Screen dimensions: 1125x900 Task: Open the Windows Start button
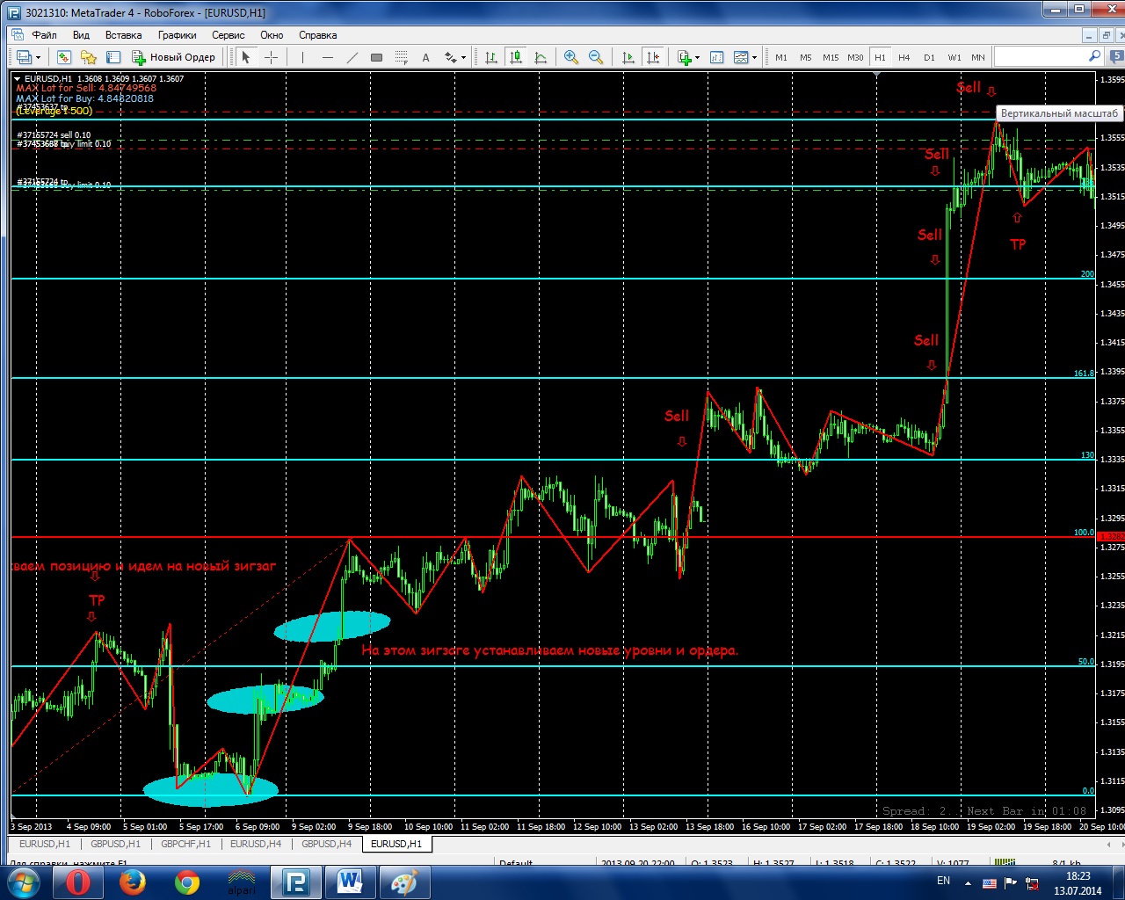coord(23,882)
